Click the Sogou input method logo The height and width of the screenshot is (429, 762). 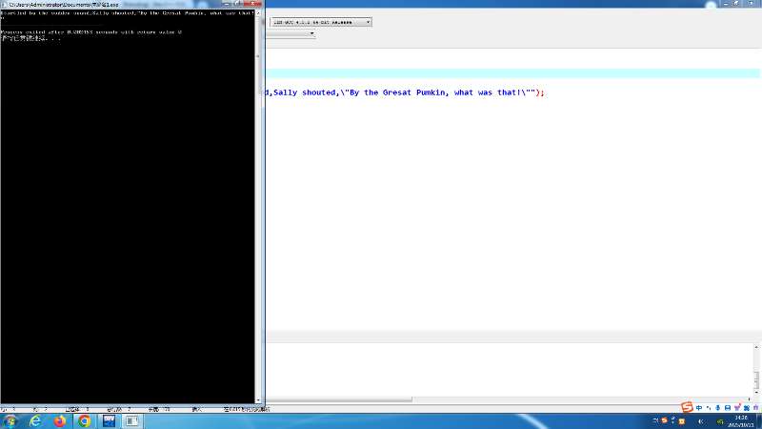click(686, 407)
